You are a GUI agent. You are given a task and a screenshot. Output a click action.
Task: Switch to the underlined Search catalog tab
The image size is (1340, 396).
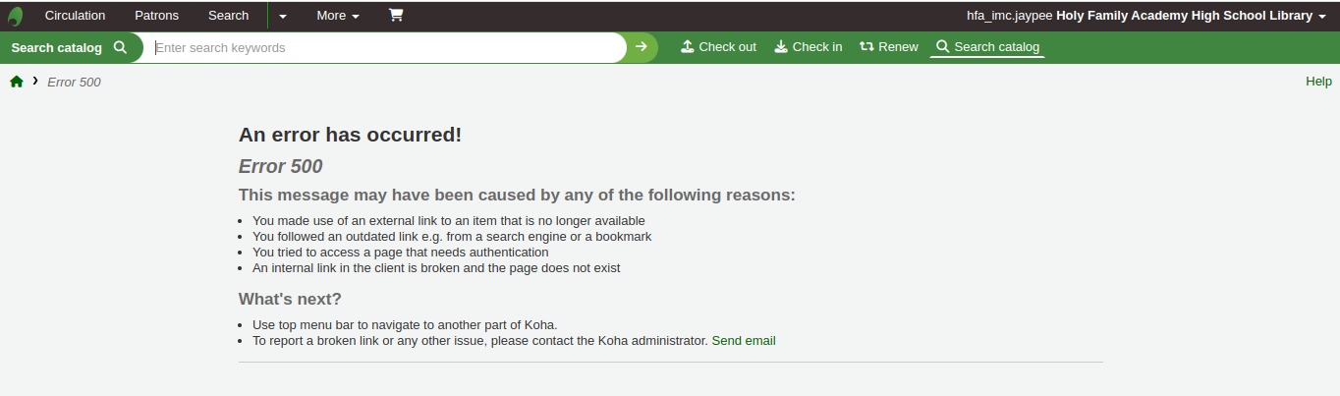coord(987,47)
